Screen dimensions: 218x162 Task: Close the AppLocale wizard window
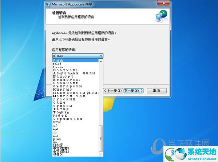(x=163, y=3)
